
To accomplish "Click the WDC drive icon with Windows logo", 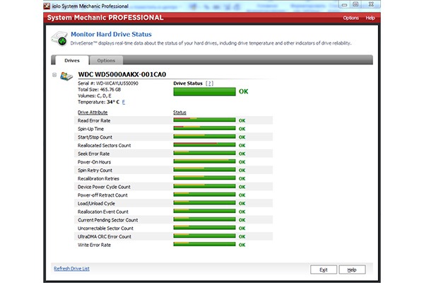I will (x=66, y=76).
